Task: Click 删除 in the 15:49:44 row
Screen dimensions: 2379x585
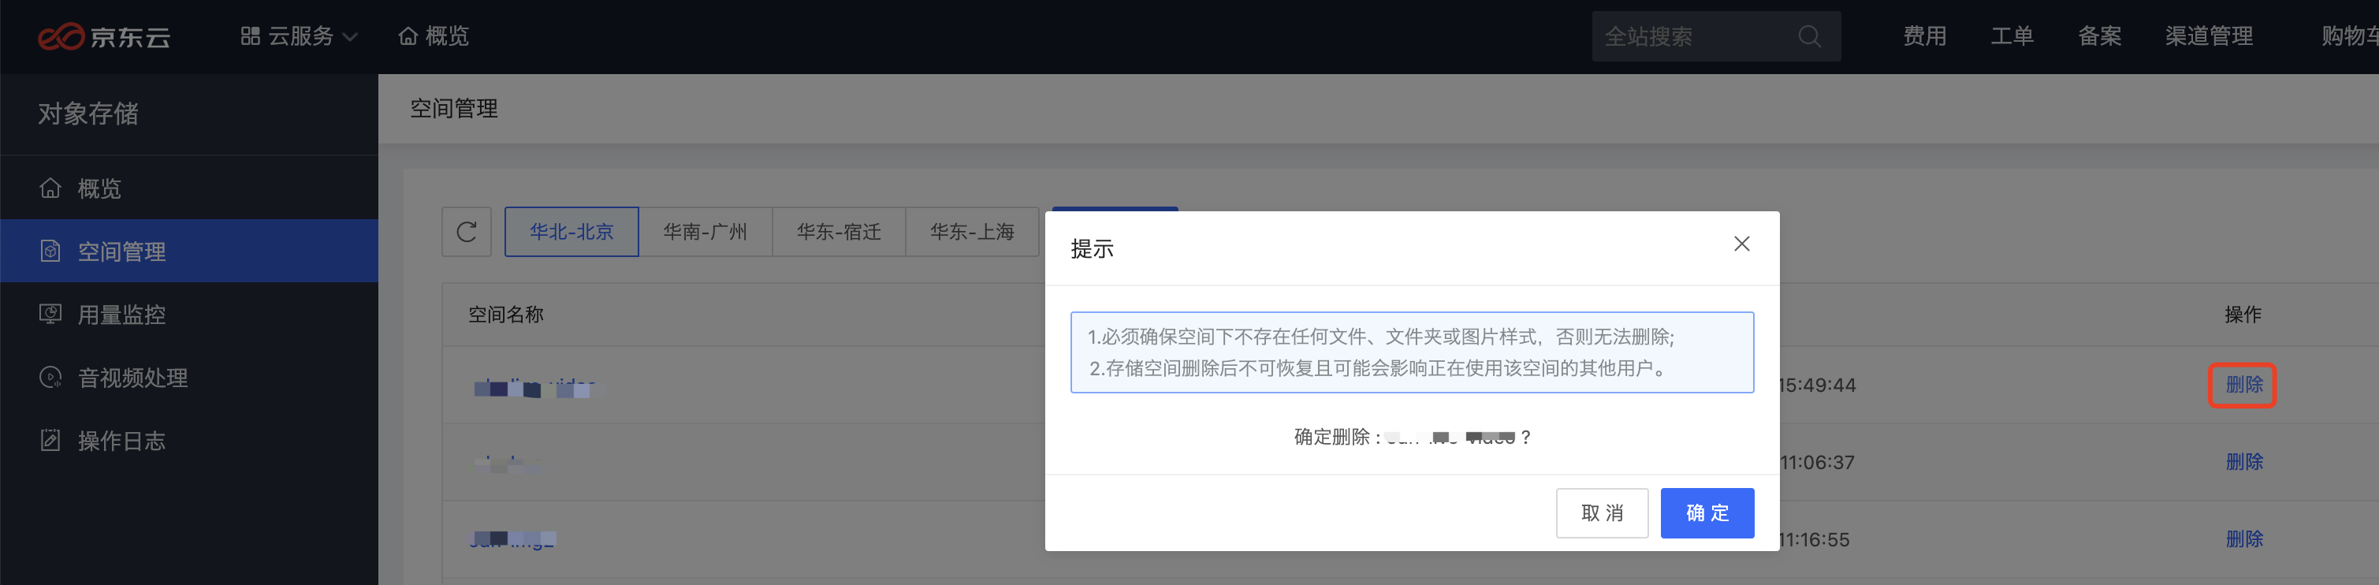Action: coord(2243,385)
